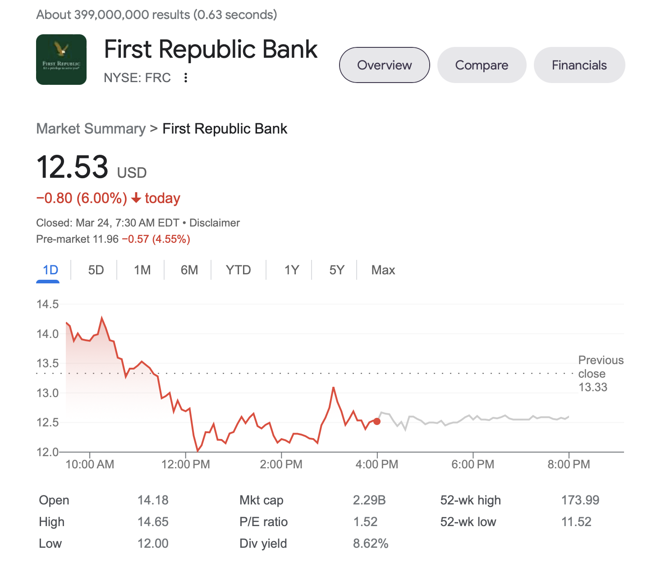Screen dimensions: 661x564
Task: Click the 52-wk low value 11.52
Action: [x=576, y=522]
